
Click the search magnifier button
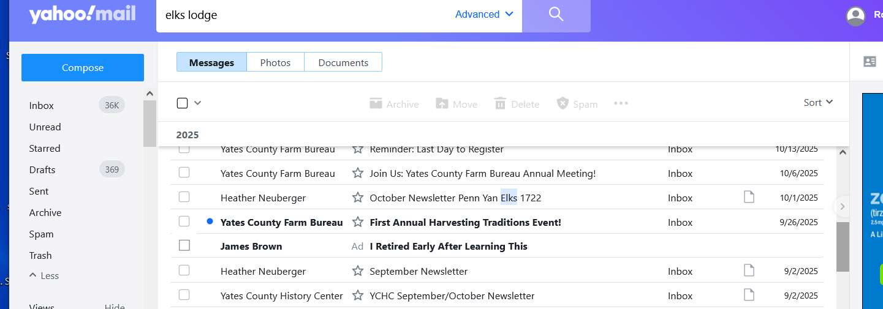pyautogui.click(x=556, y=15)
